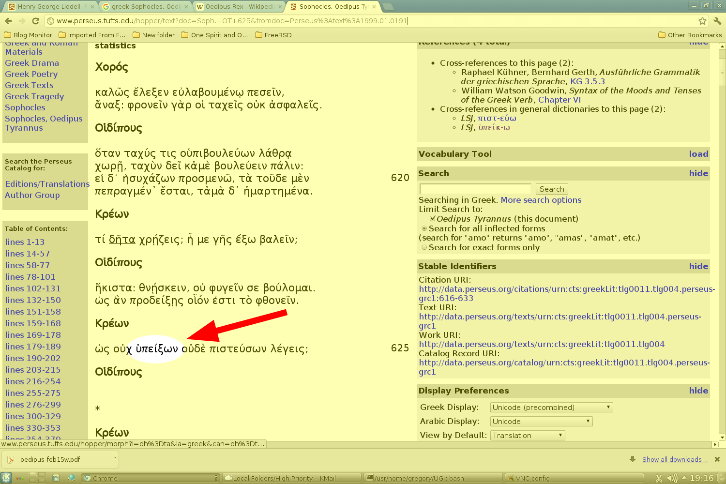Open a new browser tab

(388, 7)
